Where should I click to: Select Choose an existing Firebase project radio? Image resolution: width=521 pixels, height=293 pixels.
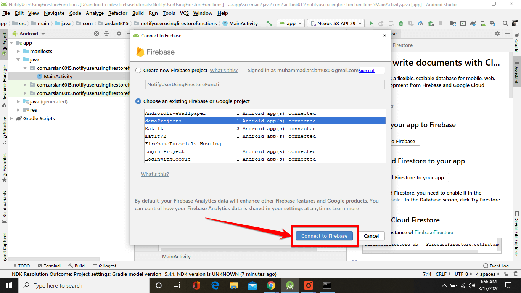138,101
